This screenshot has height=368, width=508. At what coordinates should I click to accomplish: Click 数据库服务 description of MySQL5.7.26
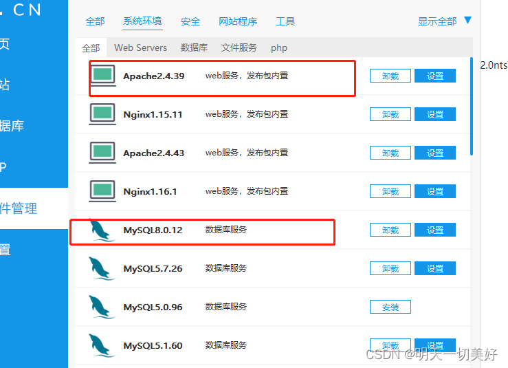pos(225,268)
